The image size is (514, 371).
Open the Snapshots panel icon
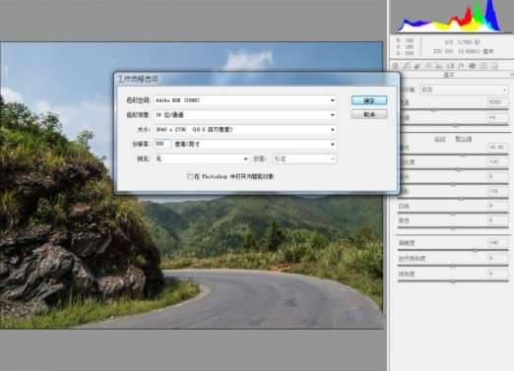click(494, 66)
